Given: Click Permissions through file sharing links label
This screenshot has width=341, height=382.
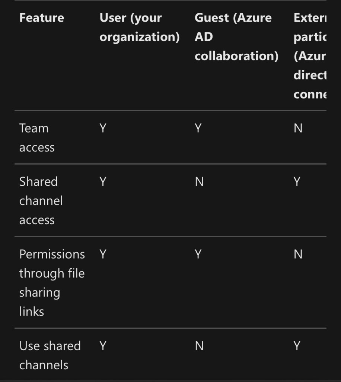Looking at the screenshot, I should click(x=52, y=283).
